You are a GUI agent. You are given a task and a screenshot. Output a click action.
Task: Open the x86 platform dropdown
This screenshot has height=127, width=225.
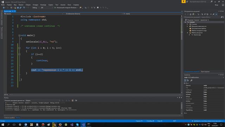pyautogui.click(x=47, y=8)
